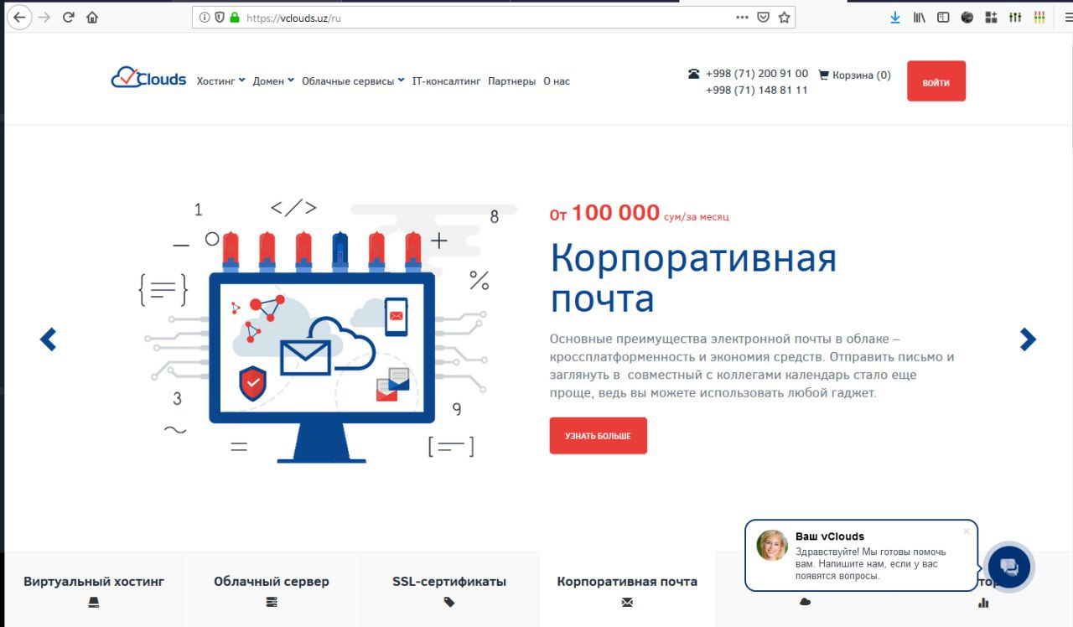
Task: Expand the Домен dropdown menu
Action: pos(273,81)
